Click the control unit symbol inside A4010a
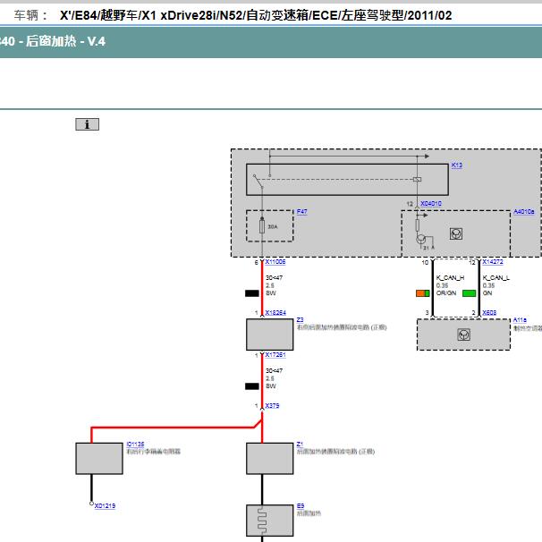The width and height of the screenshot is (542, 542). [x=456, y=233]
